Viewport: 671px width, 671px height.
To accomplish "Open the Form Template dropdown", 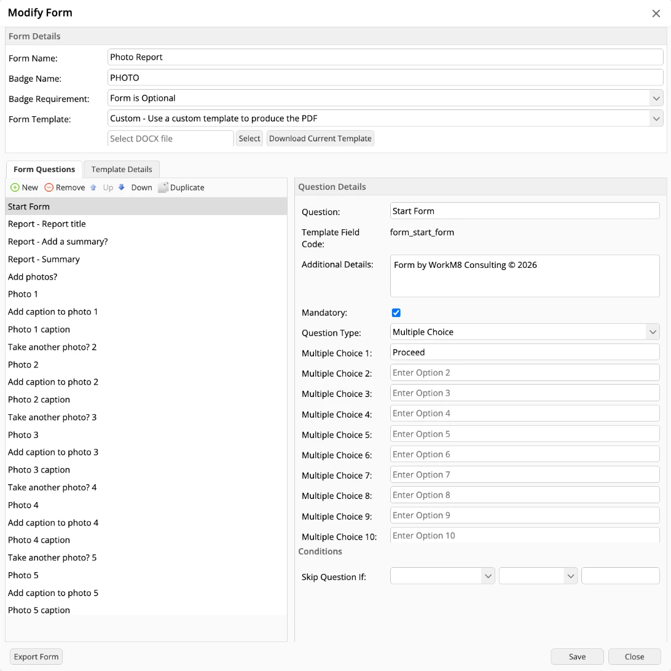I will click(656, 119).
